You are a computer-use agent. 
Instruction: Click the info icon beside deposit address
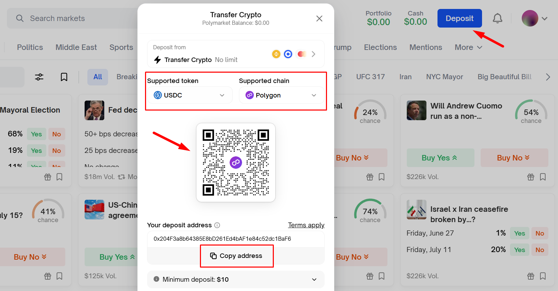tap(217, 225)
